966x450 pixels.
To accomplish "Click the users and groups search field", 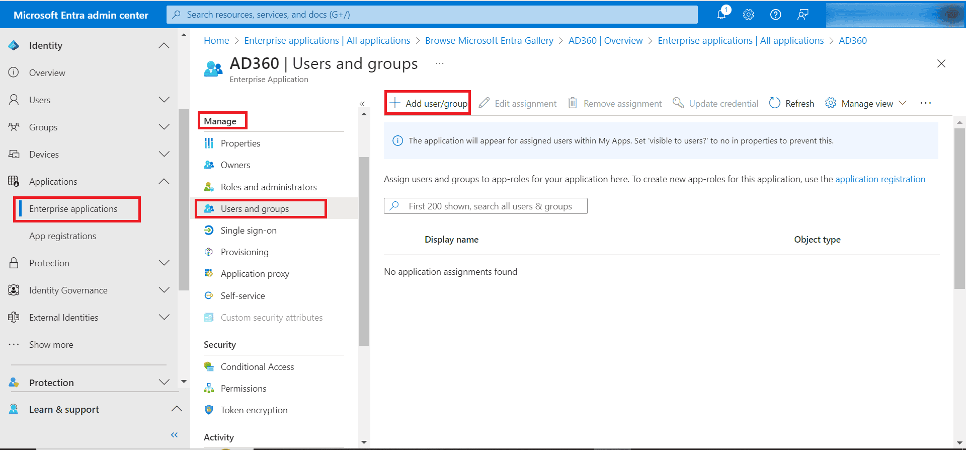I will (490, 206).
